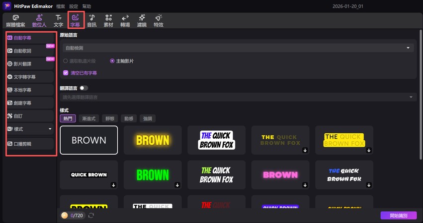Expand the 樣式 sidebar dropdown arrow
The width and height of the screenshot is (423, 223).
coord(50,129)
